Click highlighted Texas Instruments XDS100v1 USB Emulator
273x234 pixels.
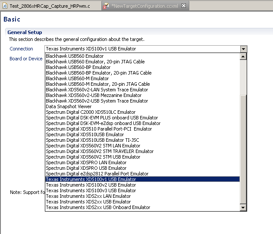[142, 179]
